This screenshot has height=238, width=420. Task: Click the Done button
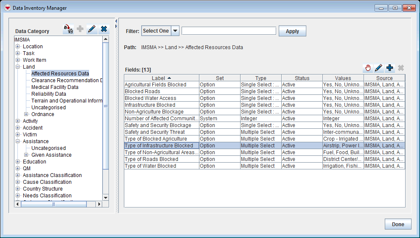pos(398,224)
